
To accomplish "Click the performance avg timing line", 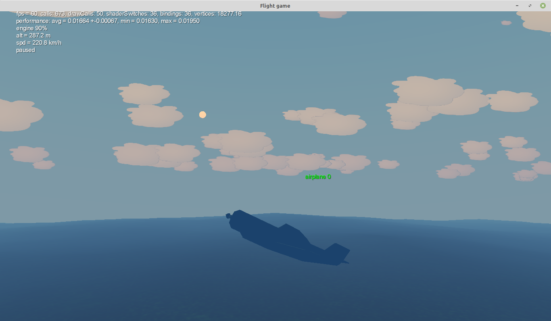I will [108, 21].
